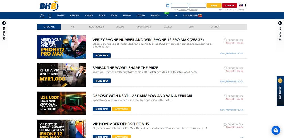Open the live TV menu item
This screenshot has width=284, height=138.
167,15
